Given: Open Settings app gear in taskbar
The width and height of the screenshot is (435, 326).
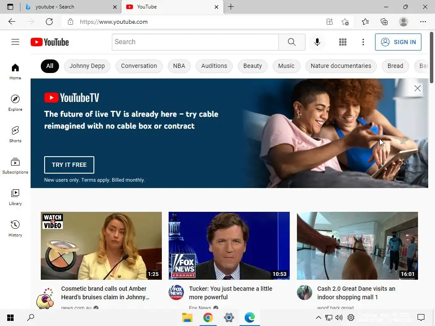Looking at the screenshot, I should 229,318.
